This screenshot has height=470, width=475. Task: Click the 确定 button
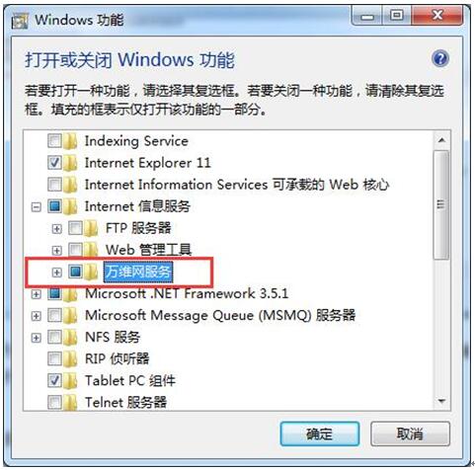tap(320, 433)
